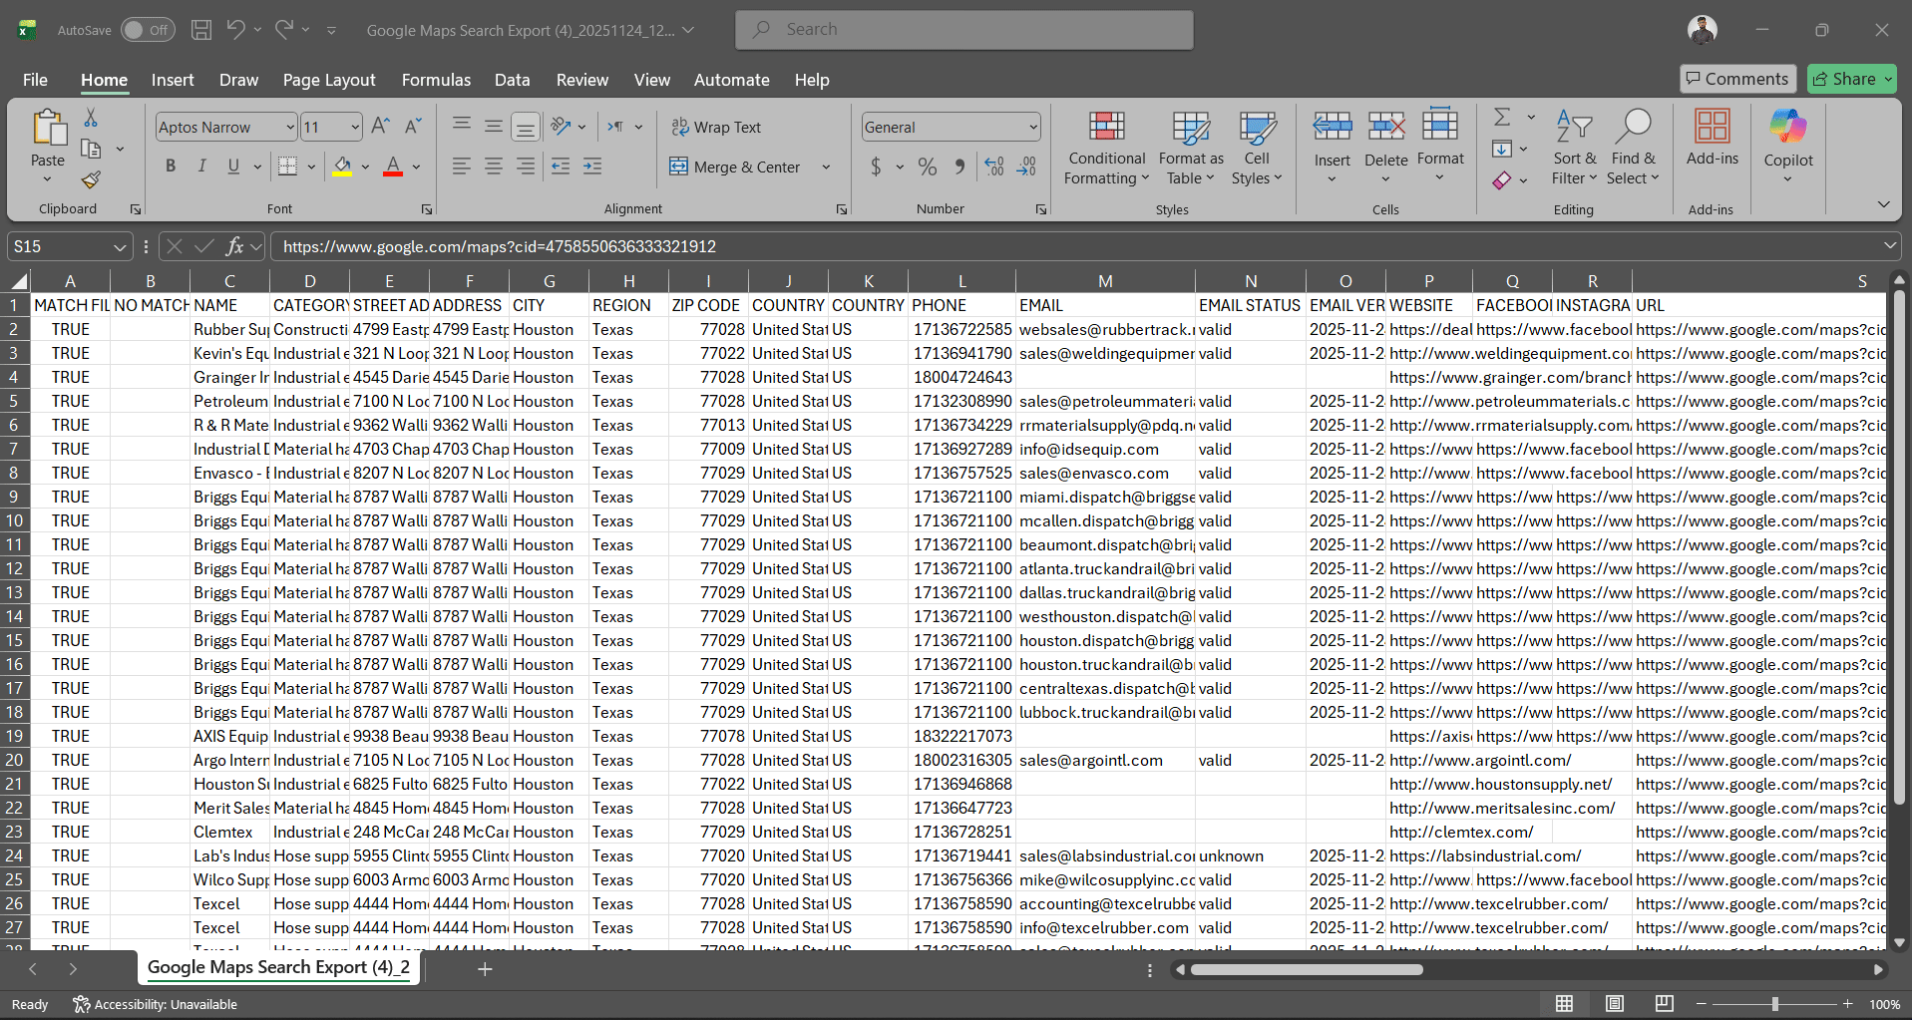
Task: Open Conditional Formatting options
Action: (1105, 148)
